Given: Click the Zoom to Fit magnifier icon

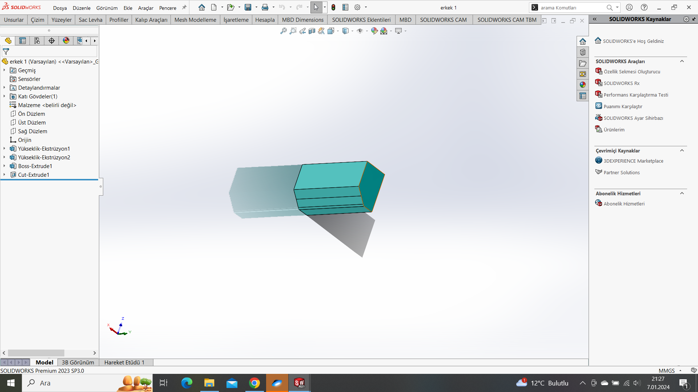Looking at the screenshot, I should 284,31.
